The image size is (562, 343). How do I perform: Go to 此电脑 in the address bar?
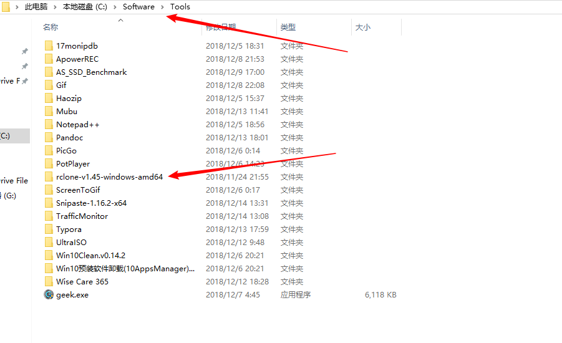coord(36,7)
